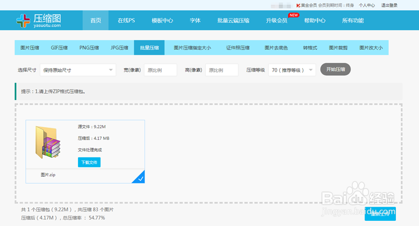Click the red NEW badge
The height and width of the screenshot is (226, 419).
coord(294,15)
